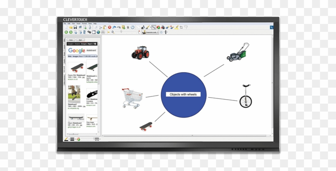This screenshot has width=336, height=171.
Task: Click the green back arrow icon
Action: 66,32
